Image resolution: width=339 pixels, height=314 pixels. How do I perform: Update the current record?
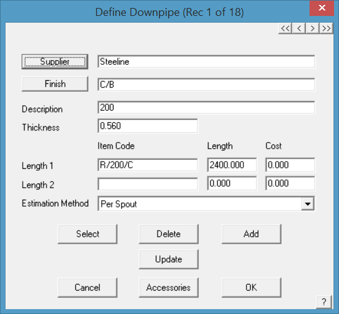pyautogui.click(x=169, y=259)
